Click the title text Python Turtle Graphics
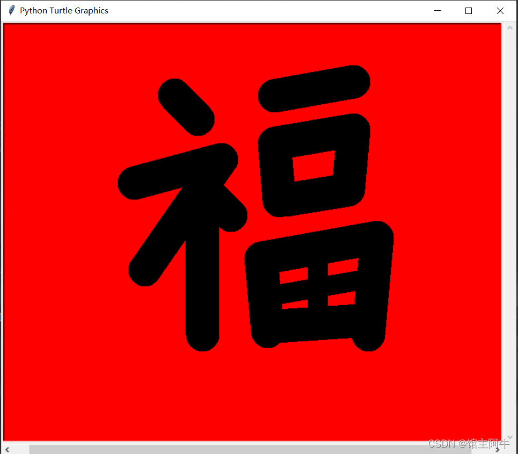The image size is (518, 454). point(64,10)
